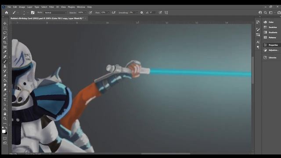
Task: Select the Dodge tool
Action: click(5, 90)
